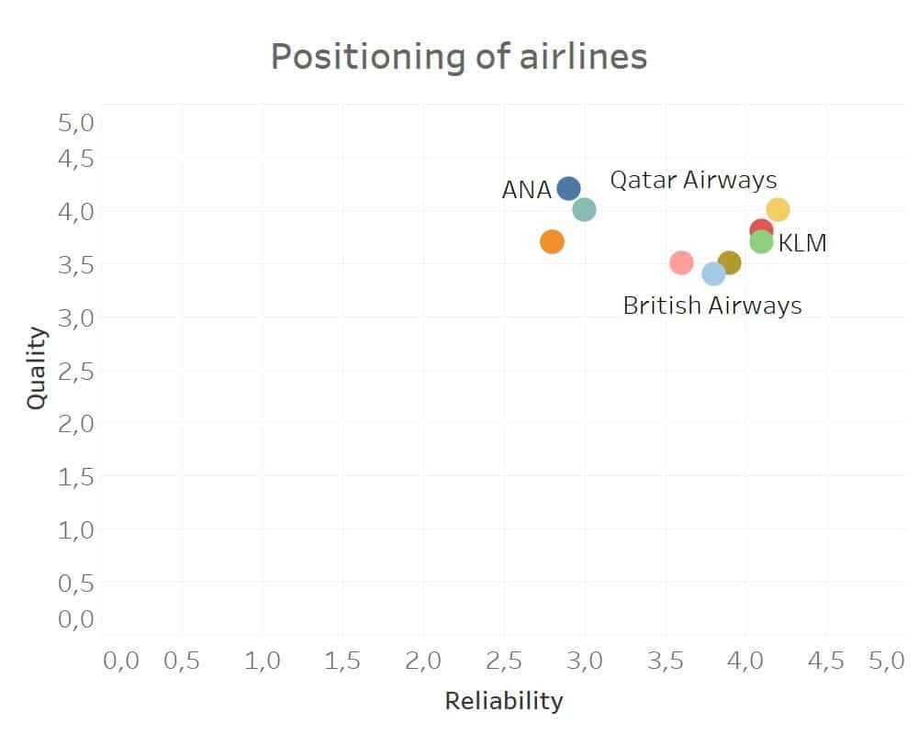Select the British Airways text label
This screenshot has width=918, height=734.
[x=712, y=306]
